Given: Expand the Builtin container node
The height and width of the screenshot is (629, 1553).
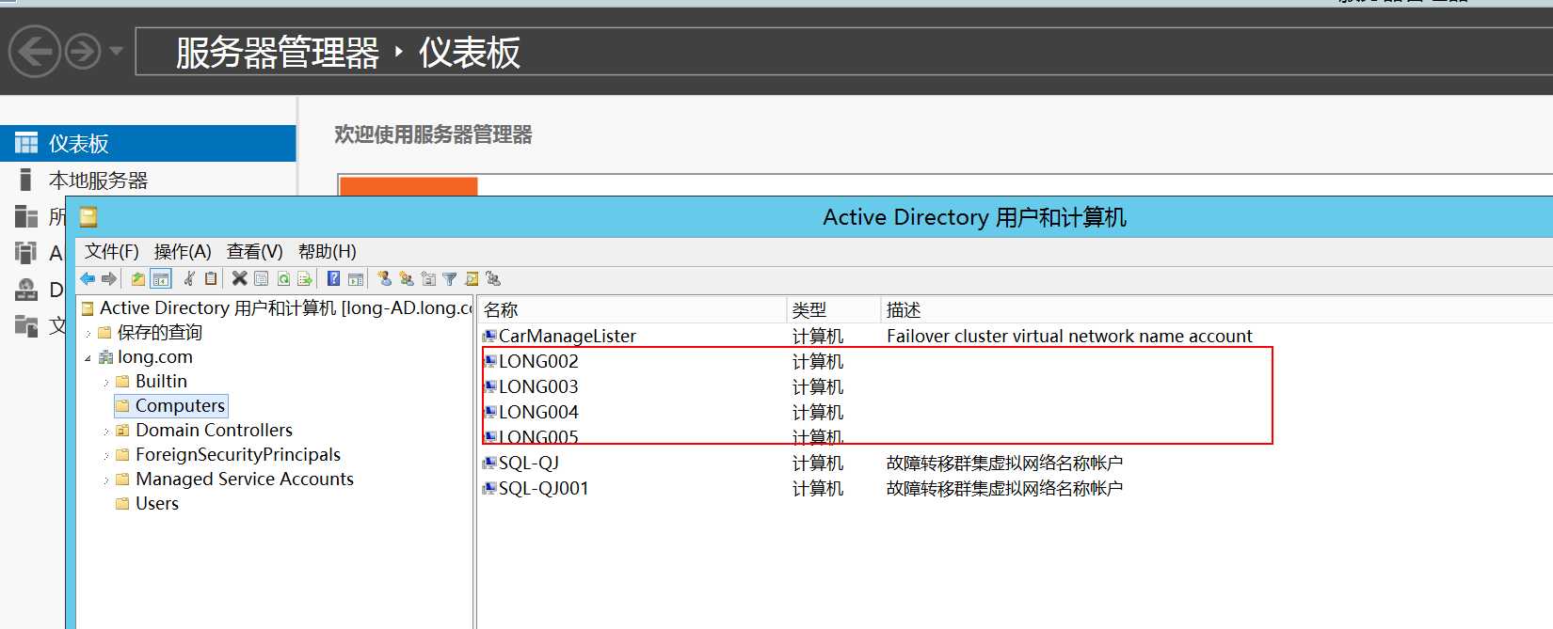Looking at the screenshot, I should (106, 382).
